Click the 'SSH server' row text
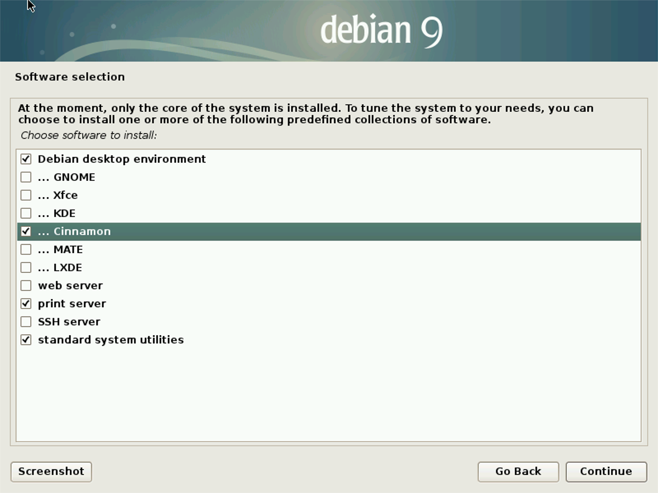 (69, 322)
